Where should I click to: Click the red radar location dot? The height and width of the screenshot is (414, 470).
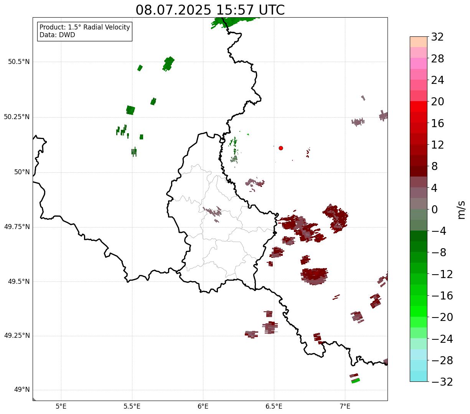[x=281, y=148]
